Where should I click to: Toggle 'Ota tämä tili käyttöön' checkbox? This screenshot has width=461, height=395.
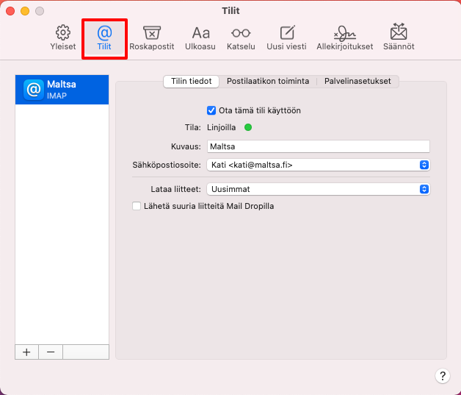coord(212,110)
